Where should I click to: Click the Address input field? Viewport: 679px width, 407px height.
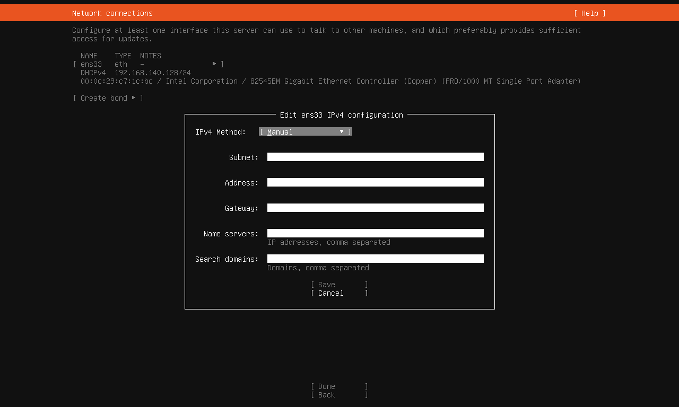[x=375, y=182]
